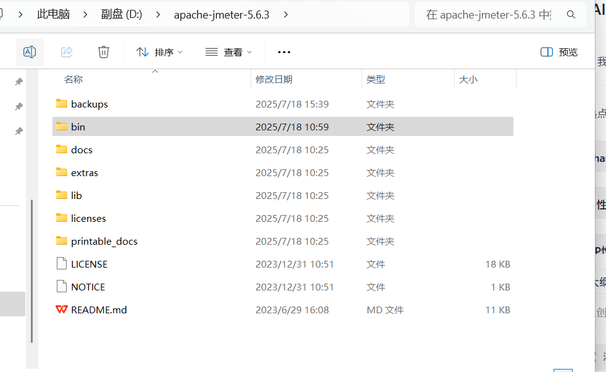
Task: Click the Delete trash can icon
Action: [104, 52]
